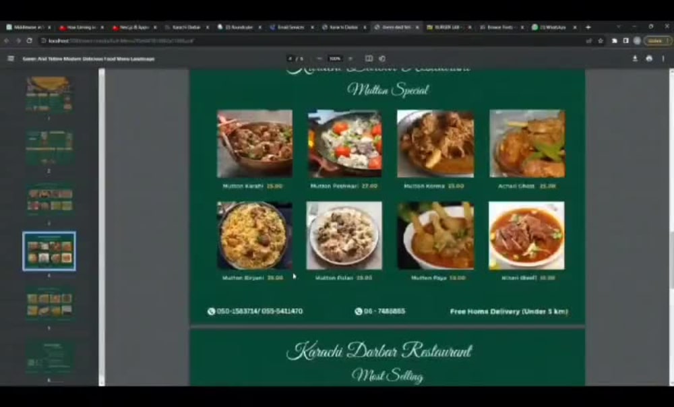674x407 pixels.
Task: Zoom in the PDF with plus button
Action: [350, 59]
